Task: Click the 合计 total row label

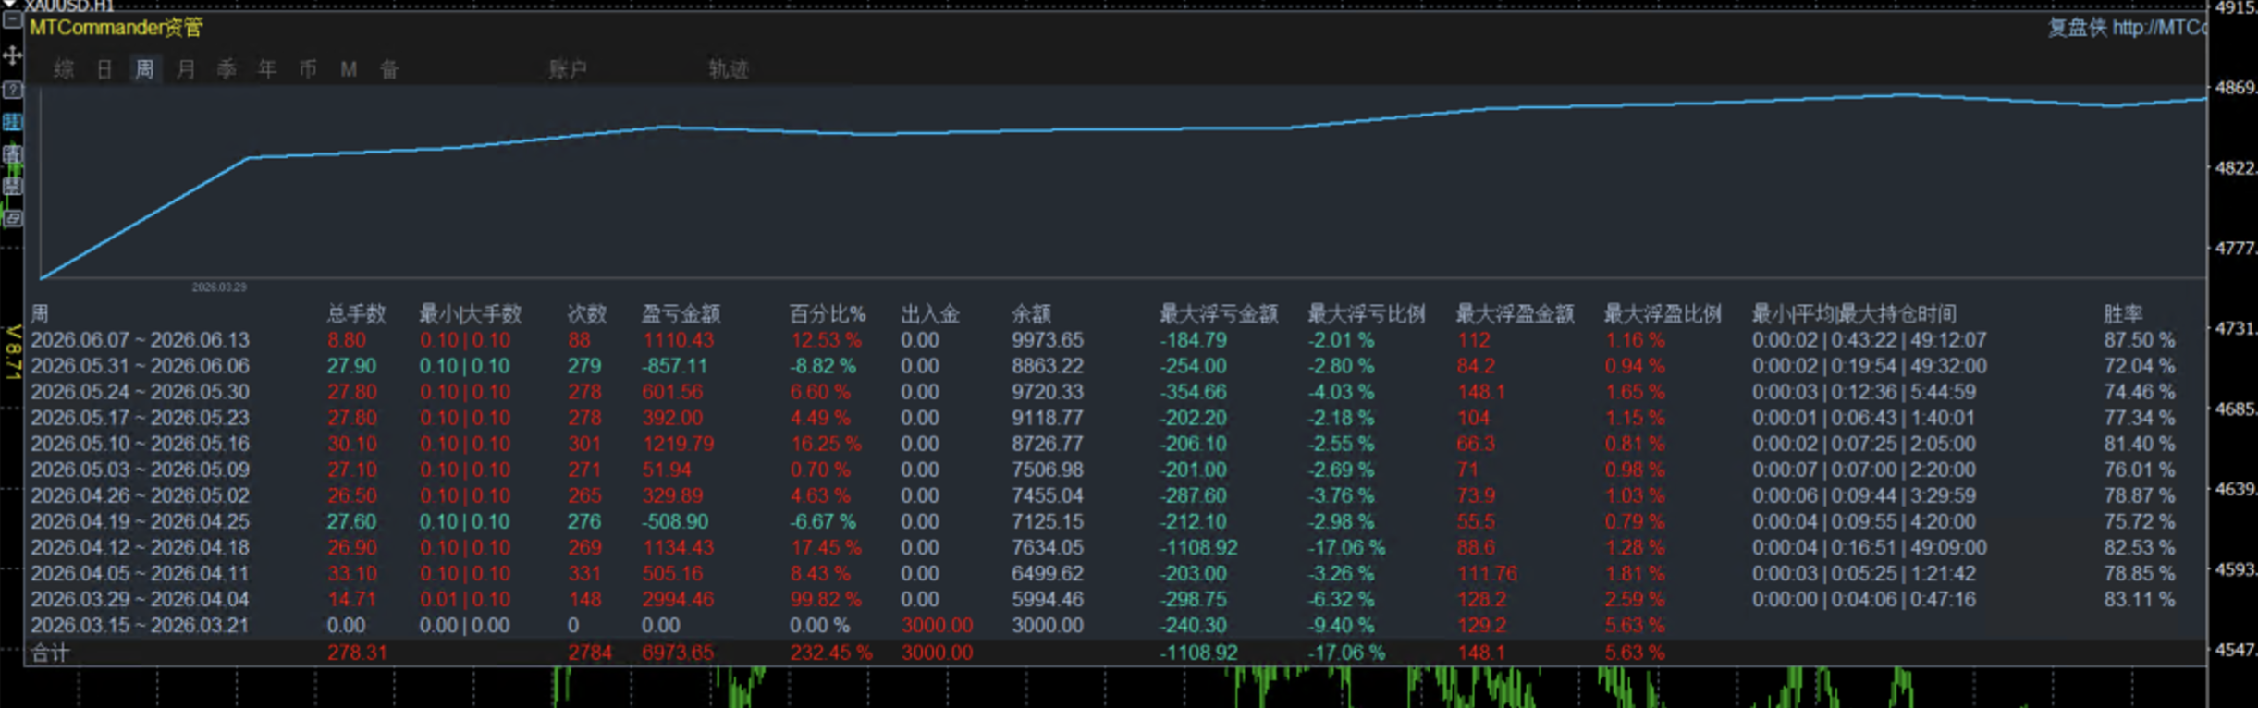Action: point(50,653)
